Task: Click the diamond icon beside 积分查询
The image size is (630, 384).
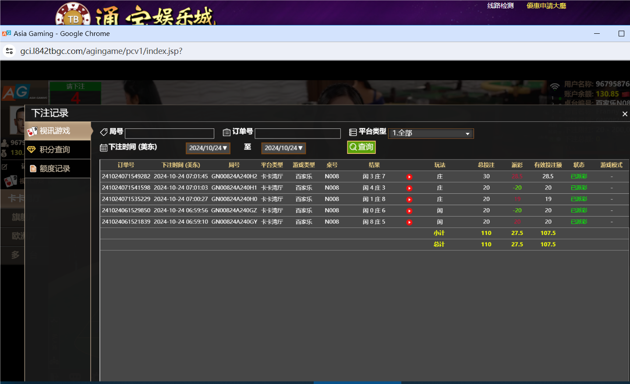Action: 32,149
